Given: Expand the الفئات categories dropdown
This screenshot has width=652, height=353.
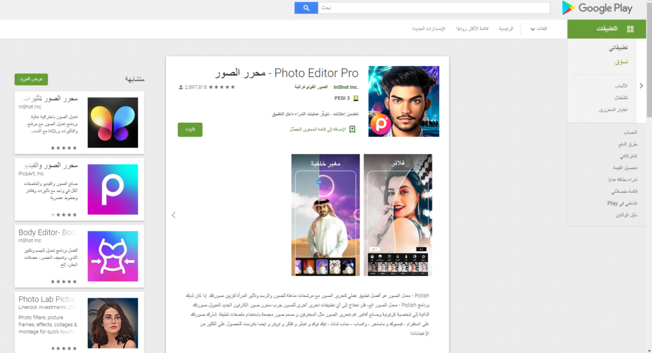Looking at the screenshot, I should pos(538,29).
